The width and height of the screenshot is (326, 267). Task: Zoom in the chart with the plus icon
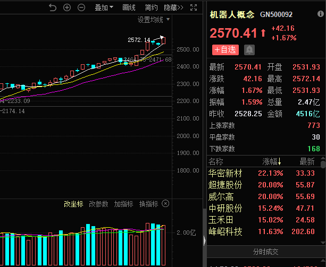pyautogui.click(x=66, y=7)
